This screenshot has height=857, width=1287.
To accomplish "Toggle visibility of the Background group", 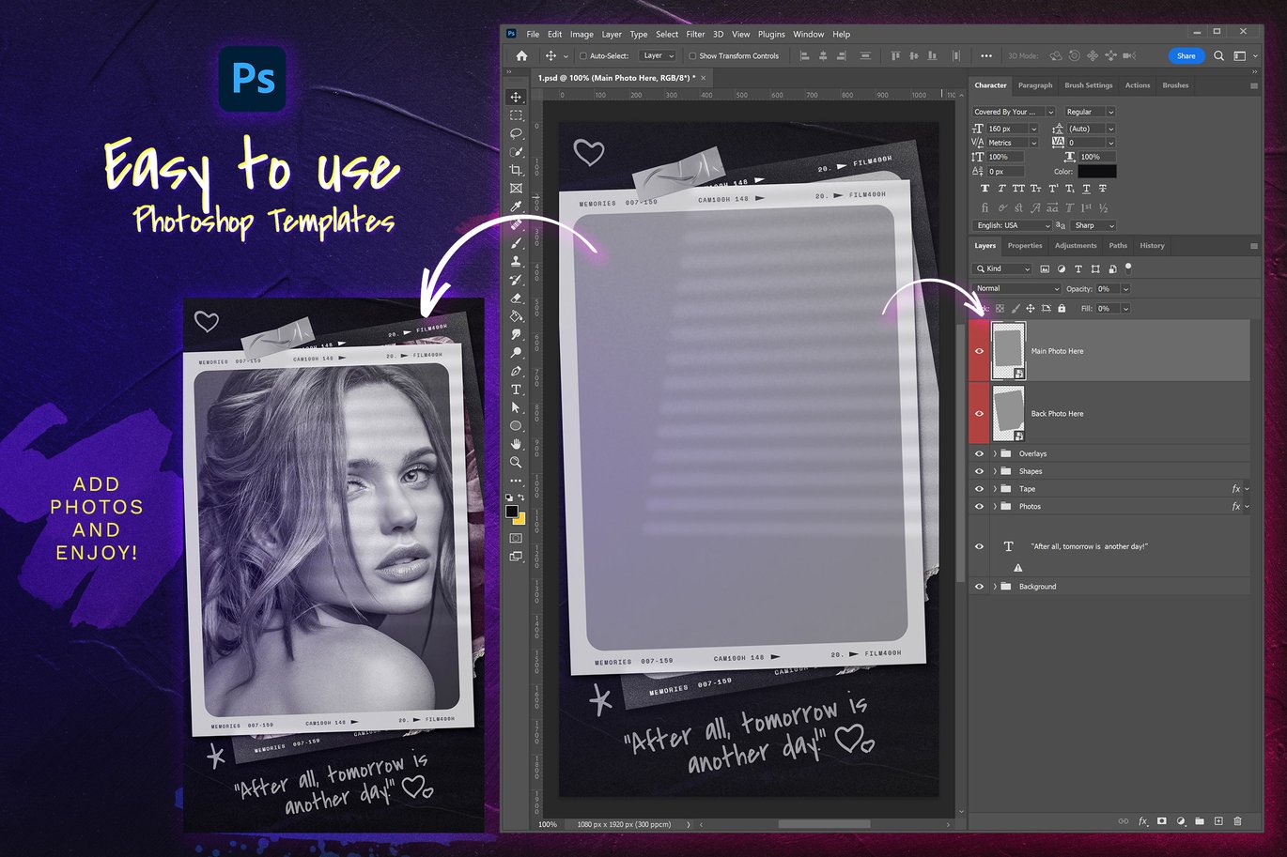I will [979, 587].
